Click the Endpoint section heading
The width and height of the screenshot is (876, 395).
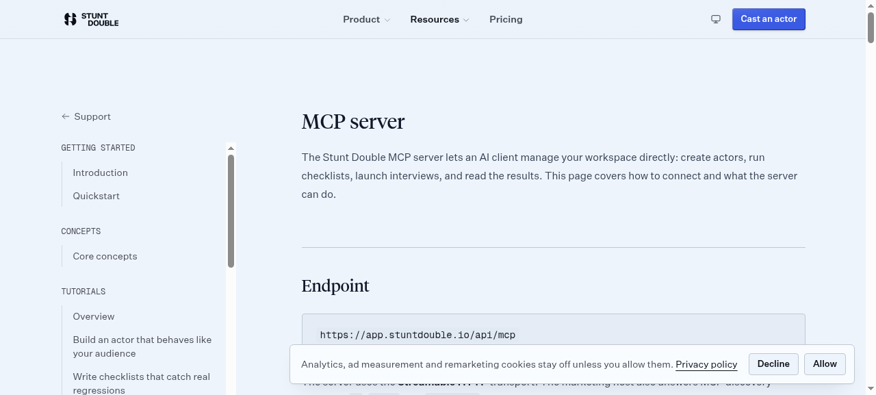[335, 285]
